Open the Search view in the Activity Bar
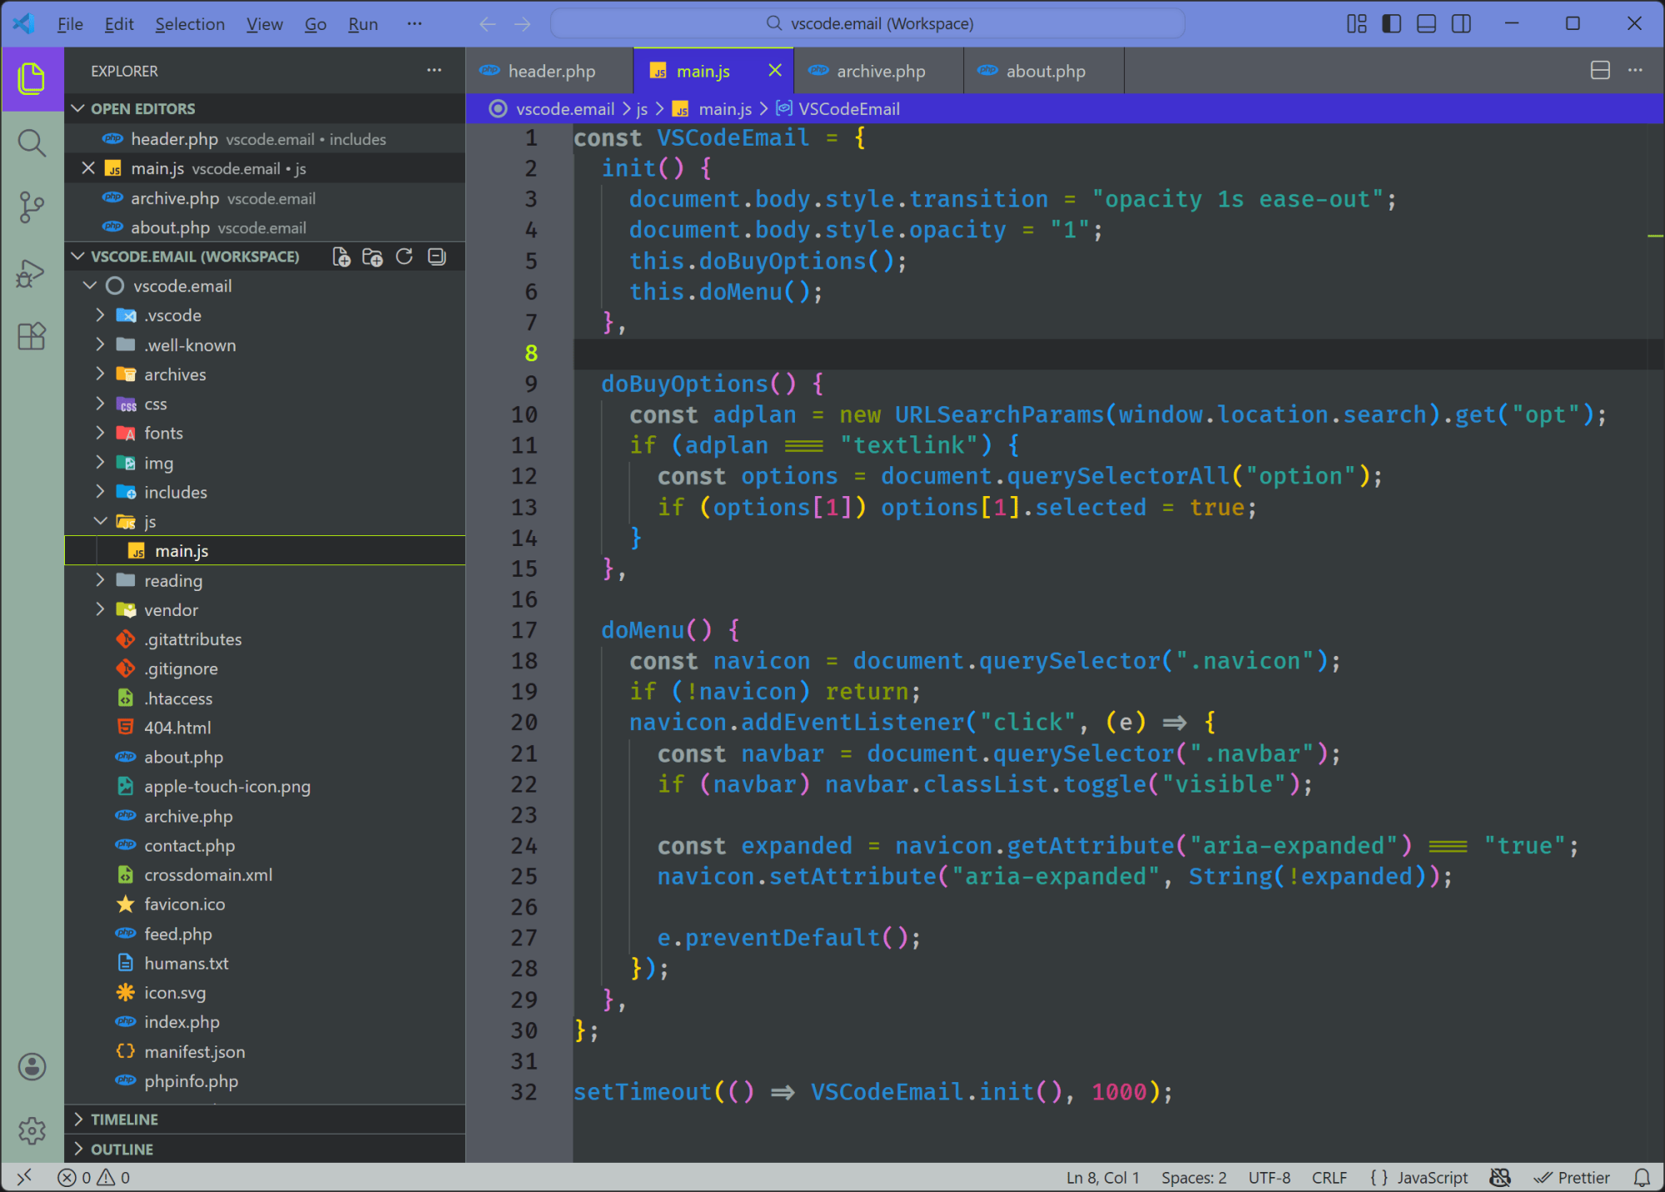1665x1192 pixels. click(x=32, y=142)
